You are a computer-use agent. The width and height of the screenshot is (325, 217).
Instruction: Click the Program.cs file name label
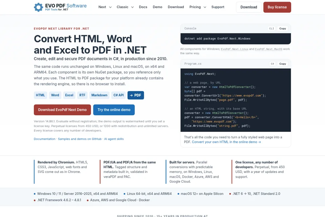[x=193, y=64]
